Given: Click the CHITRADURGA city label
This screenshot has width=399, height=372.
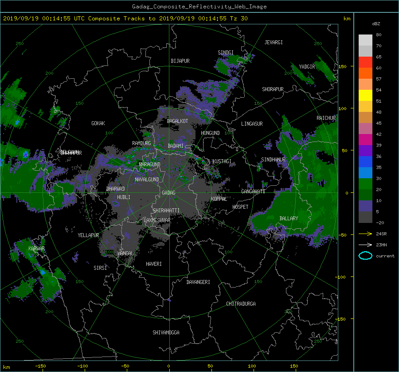Looking at the screenshot, I should pyautogui.click(x=241, y=304).
